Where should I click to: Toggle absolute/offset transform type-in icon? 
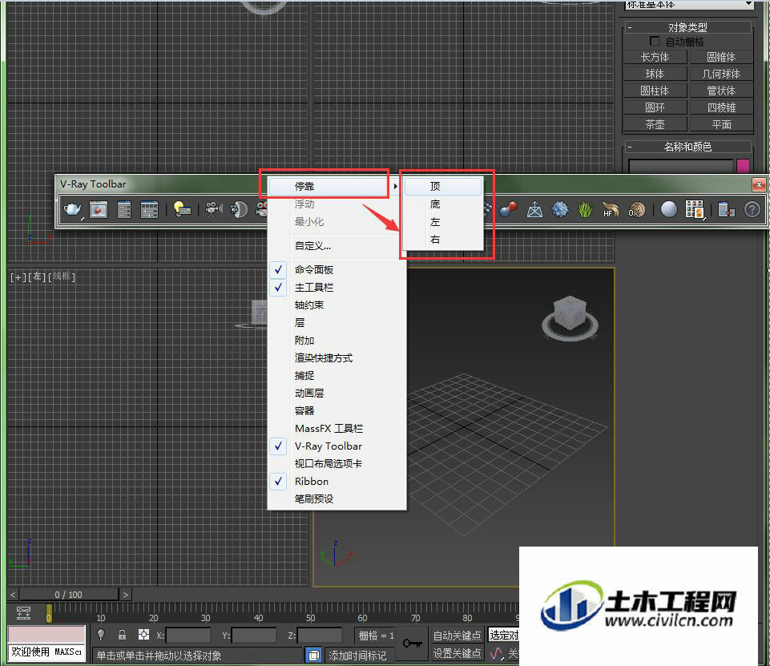click(143, 635)
